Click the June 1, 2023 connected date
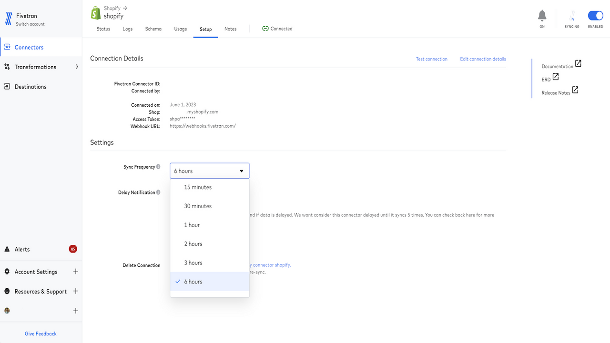This screenshot has width=610, height=343. tap(183, 105)
